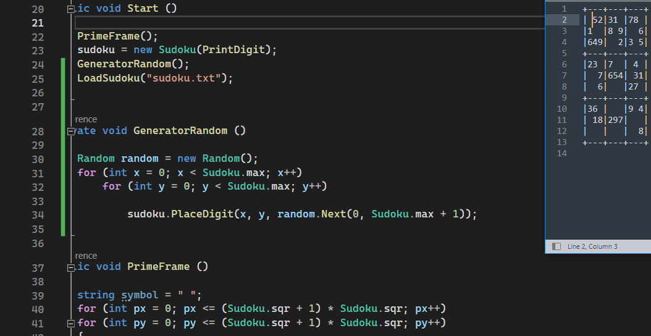
Task: Click the Random type name on line 30
Action: coord(96,159)
